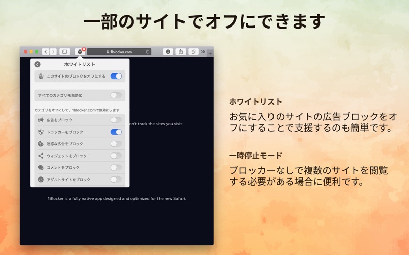Enable the ウィジェットをブロック switch
Screen dimensions: 409x255
(x=116, y=156)
